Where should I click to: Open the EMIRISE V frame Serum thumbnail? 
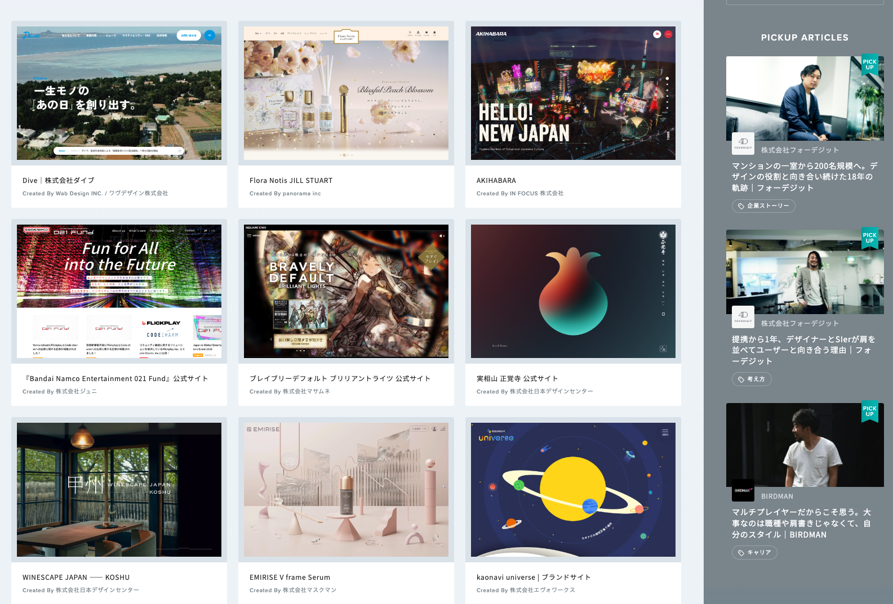[346, 490]
